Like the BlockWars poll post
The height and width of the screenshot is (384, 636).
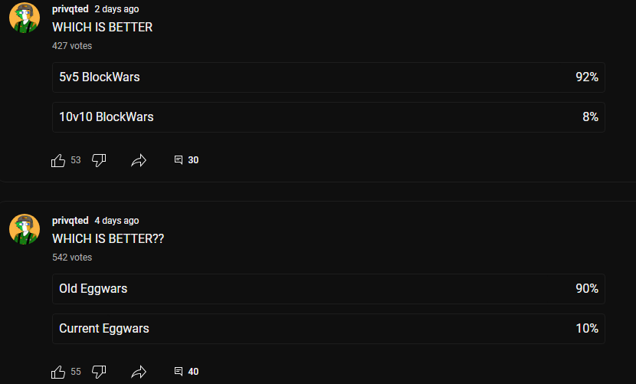(x=58, y=160)
